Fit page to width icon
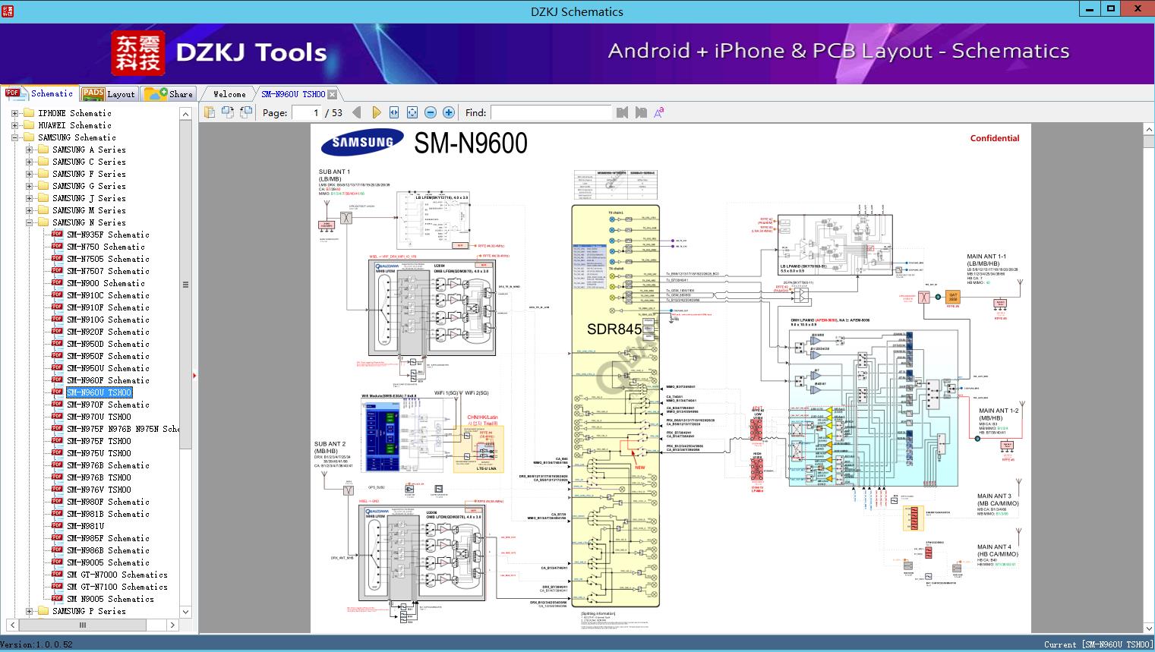Image resolution: width=1155 pixels, height=652 pixels. tap(394, 112)
